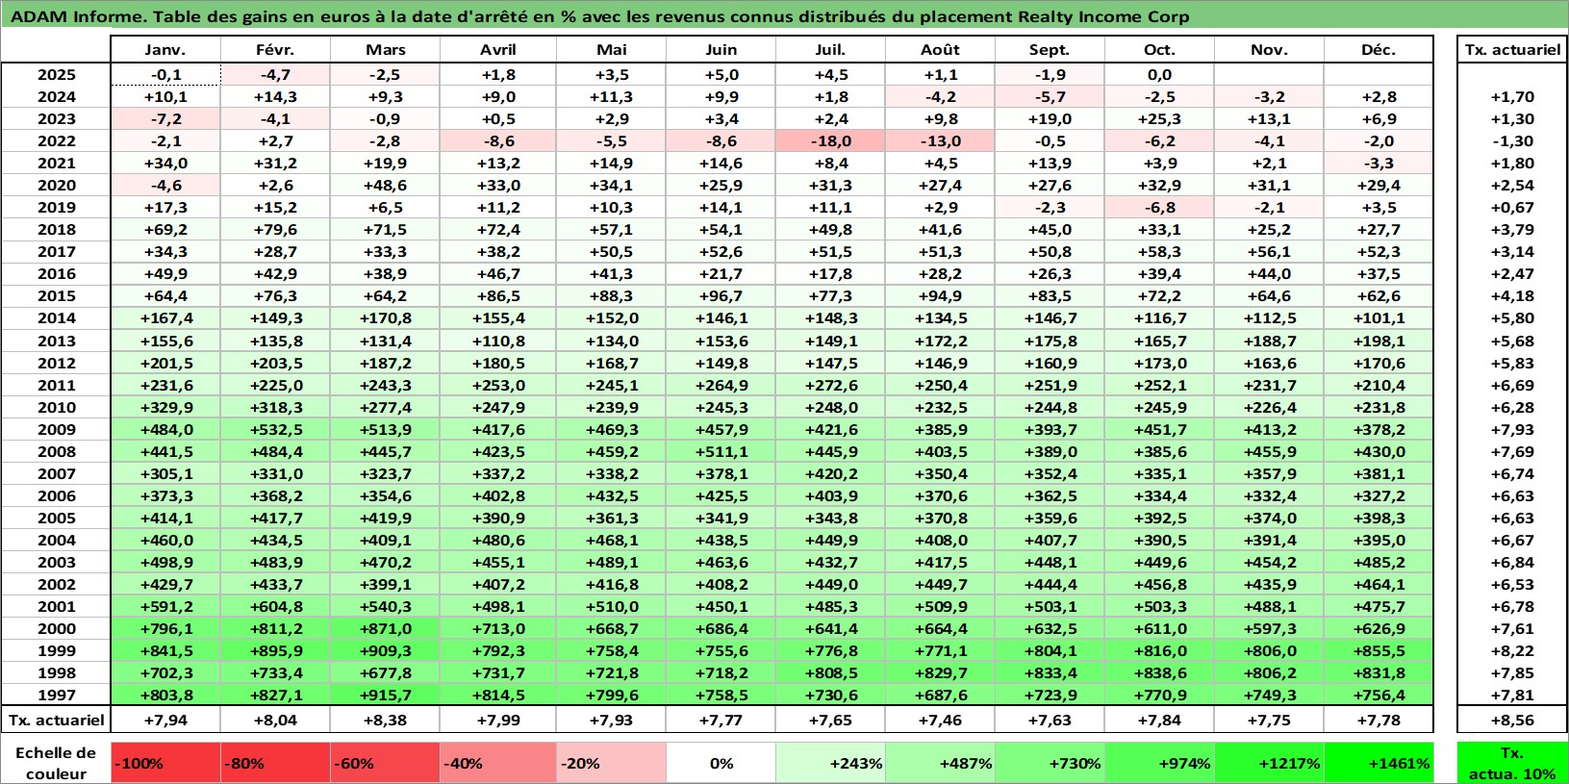Select 2007 Juil. cell showing +420,2

point(830,473)
